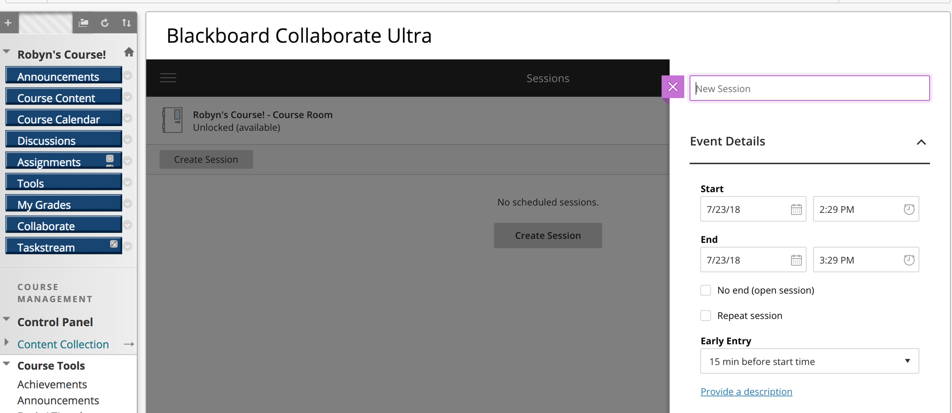This screenshot has height=413, width=952.
Task: Open the course files folder icon
Action: 83,23
